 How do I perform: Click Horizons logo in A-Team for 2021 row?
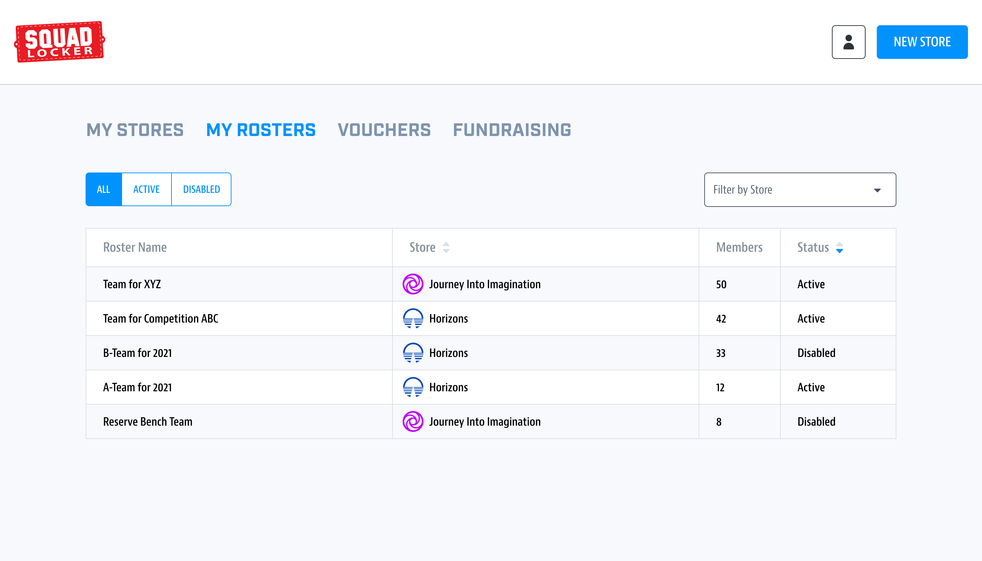pos(413,387)
